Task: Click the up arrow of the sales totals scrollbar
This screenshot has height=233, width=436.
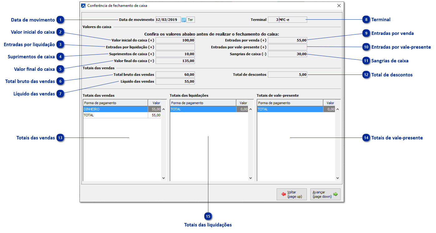Action: (164, 109)
